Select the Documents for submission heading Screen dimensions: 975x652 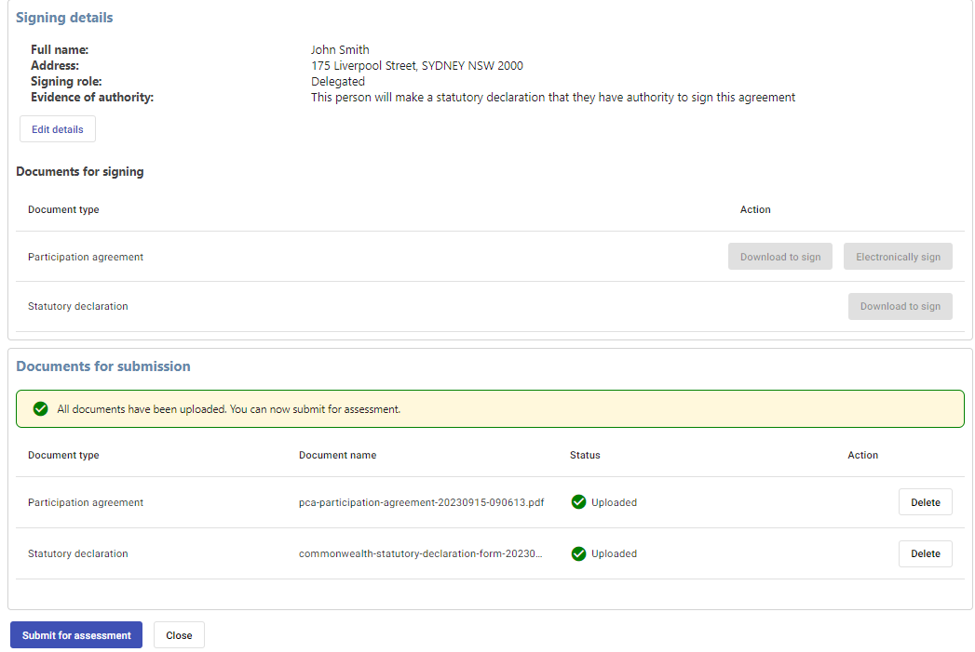pyautogui.click(x=103, y=366)
